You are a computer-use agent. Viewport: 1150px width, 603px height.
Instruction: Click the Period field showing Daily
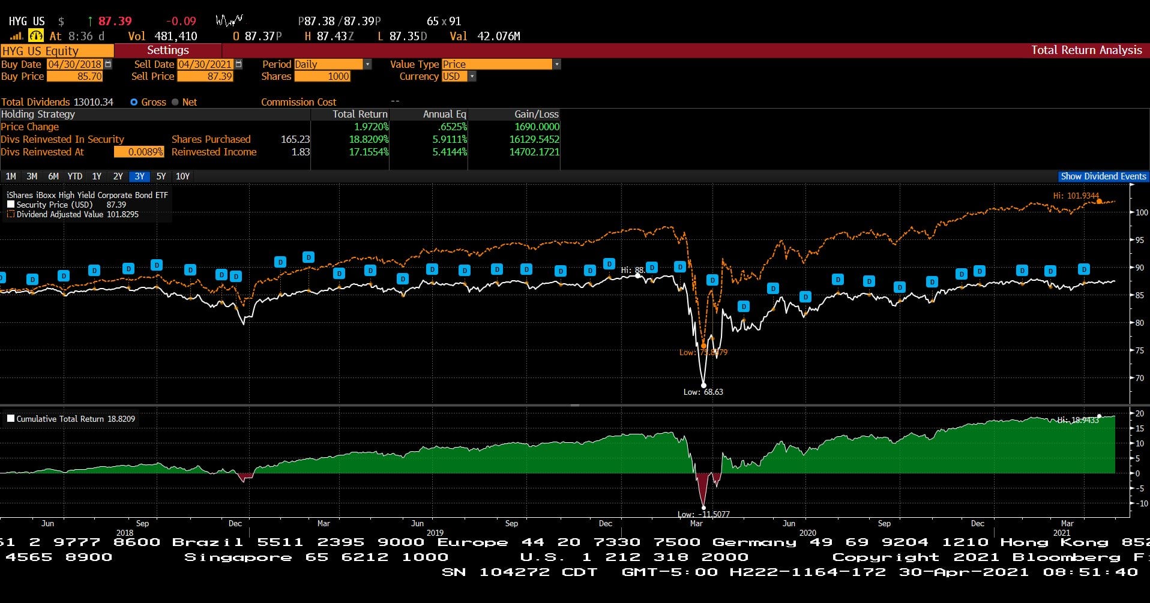(x=328, y=64)
